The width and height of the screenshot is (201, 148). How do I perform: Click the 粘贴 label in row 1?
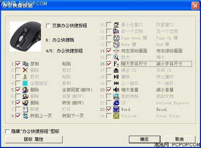click(66, 64)
